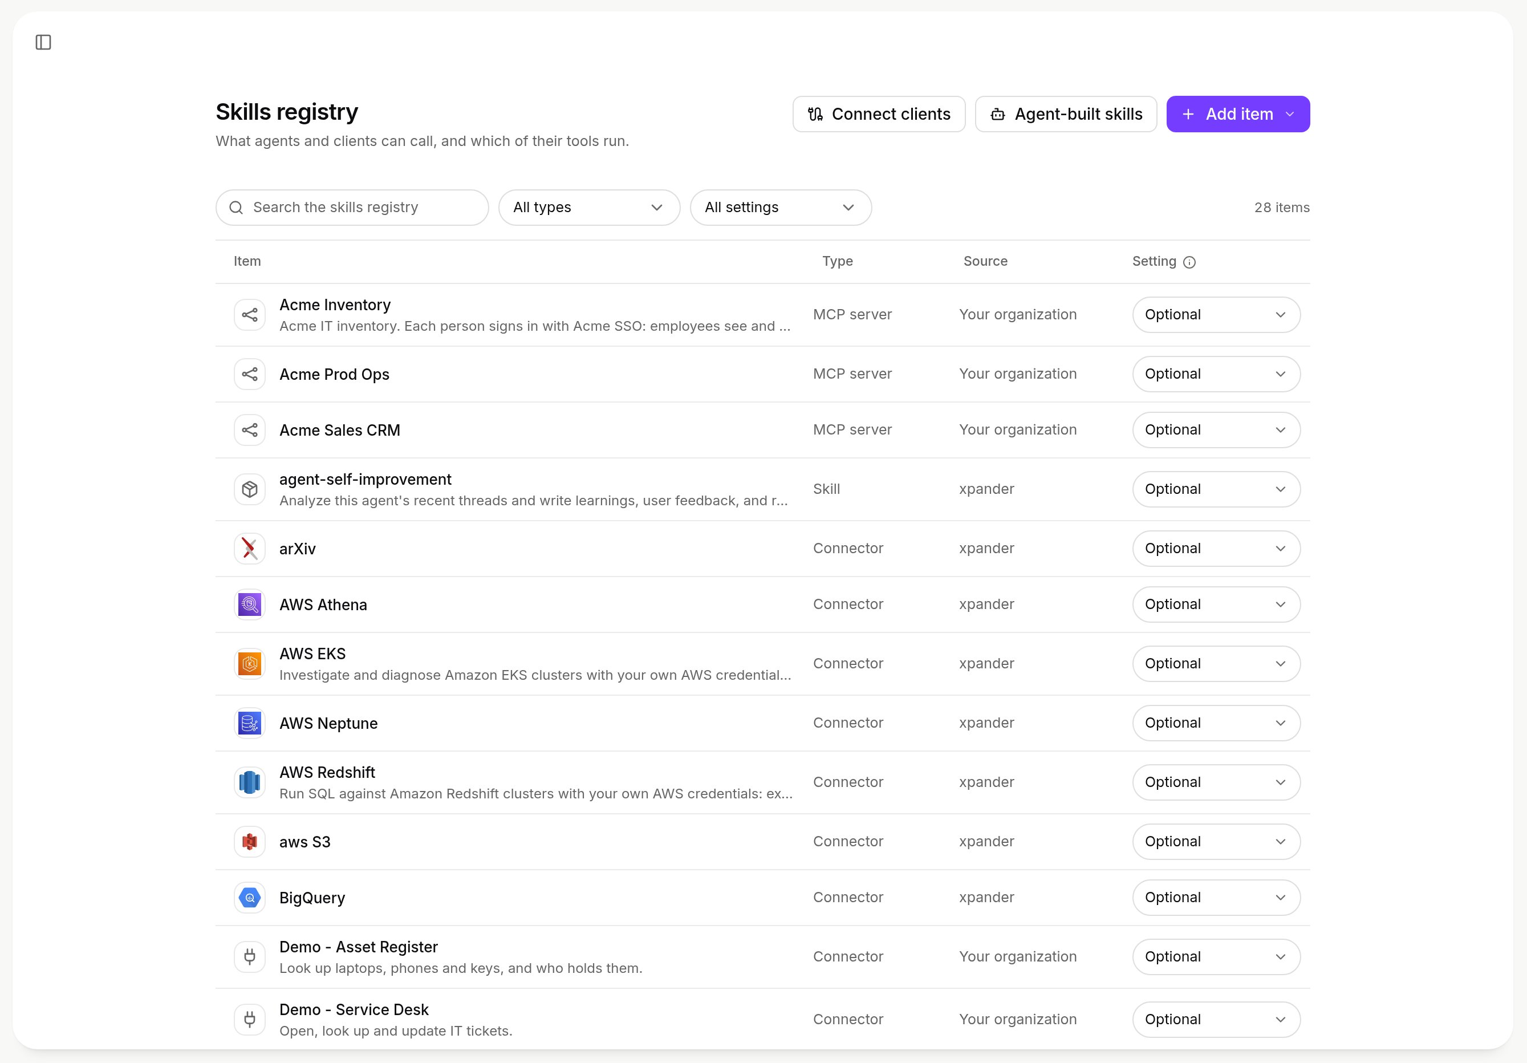Click the Demo - Asset Register plug icon
The image size is (1527, 1063).
[x=249, y=956]
